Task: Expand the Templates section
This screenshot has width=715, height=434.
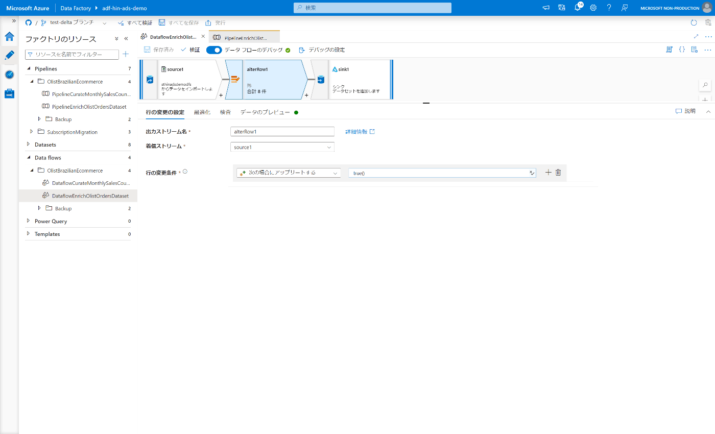Action: (29, 234)
